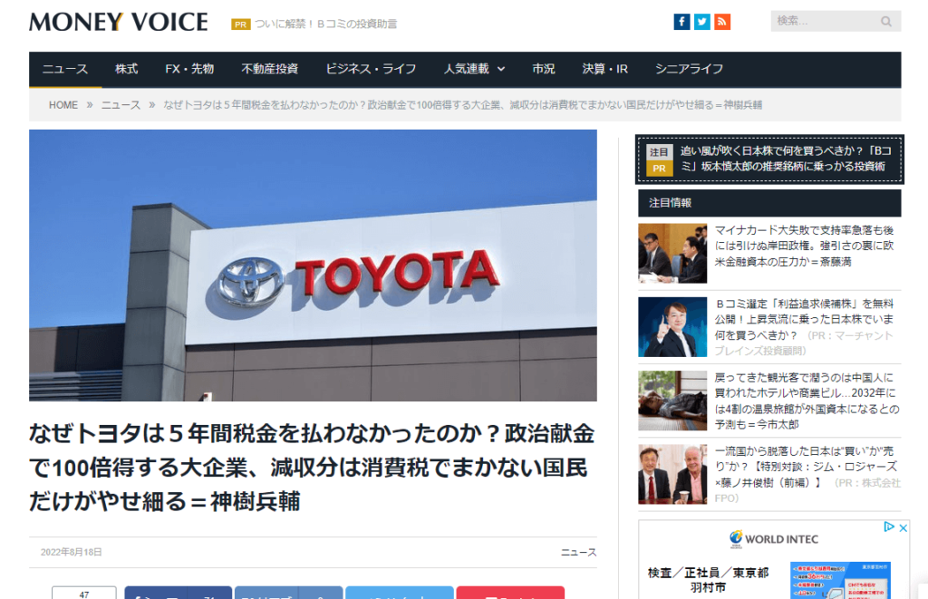928x599 pixels.
Task: Click the yellow PR badge in header
Action: (240, 24)
